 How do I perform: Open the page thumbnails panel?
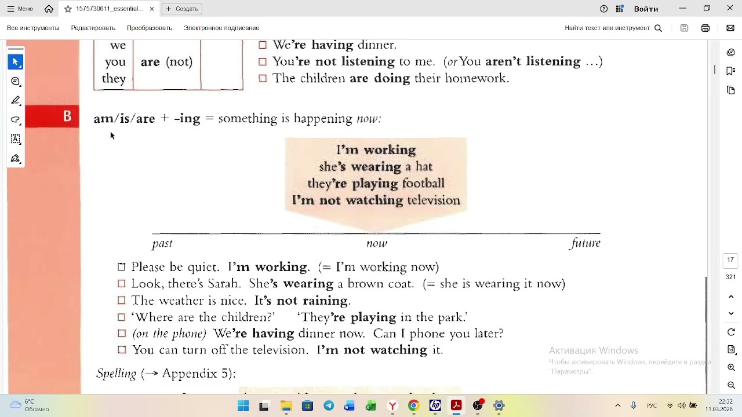[731, 90]
